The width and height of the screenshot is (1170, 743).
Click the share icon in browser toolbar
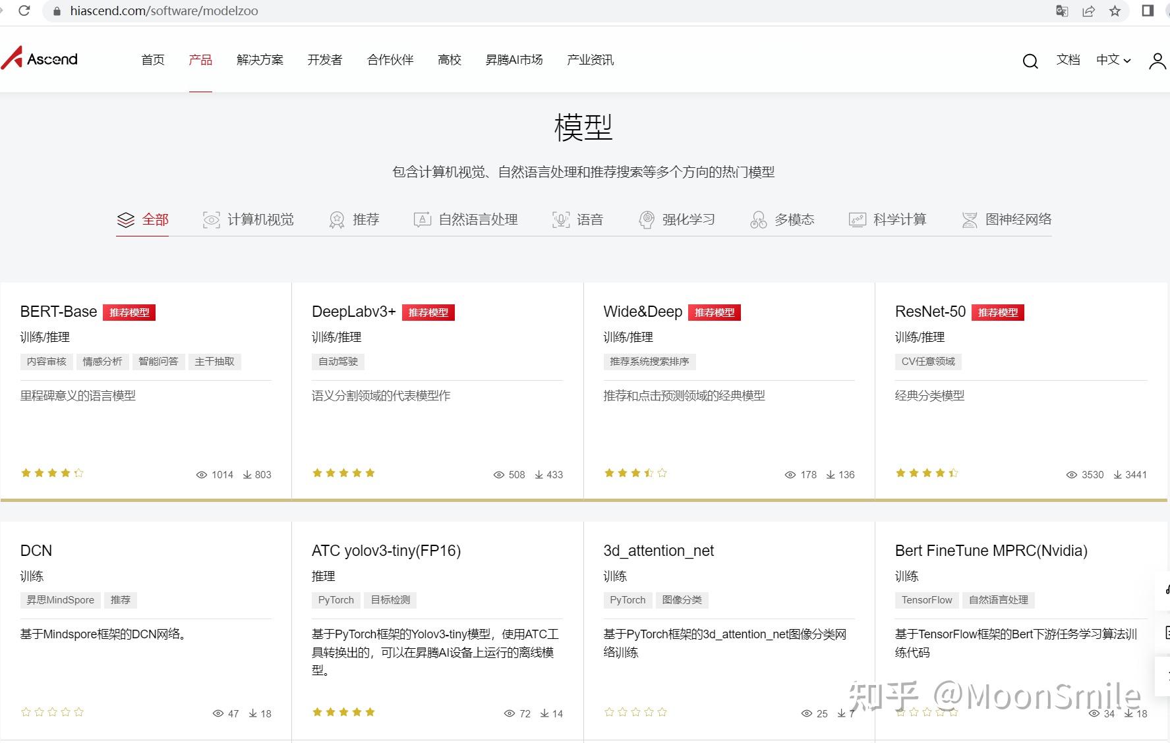tap(1089, 11)
